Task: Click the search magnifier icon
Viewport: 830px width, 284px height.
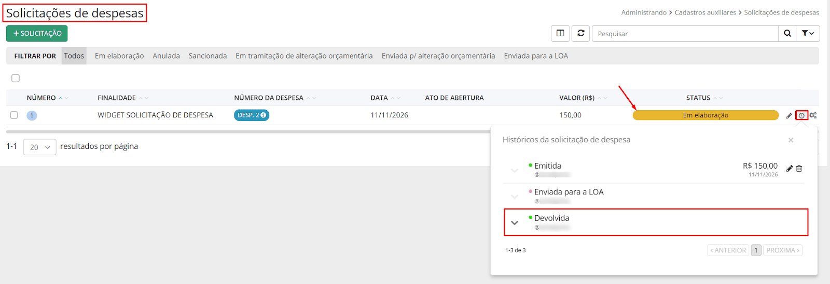Action: 787,34
